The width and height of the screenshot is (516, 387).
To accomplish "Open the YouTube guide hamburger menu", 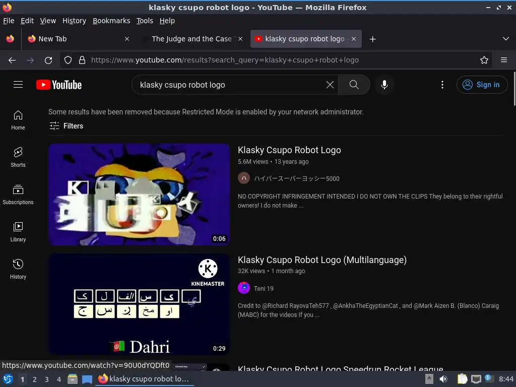I will [18, 85].
